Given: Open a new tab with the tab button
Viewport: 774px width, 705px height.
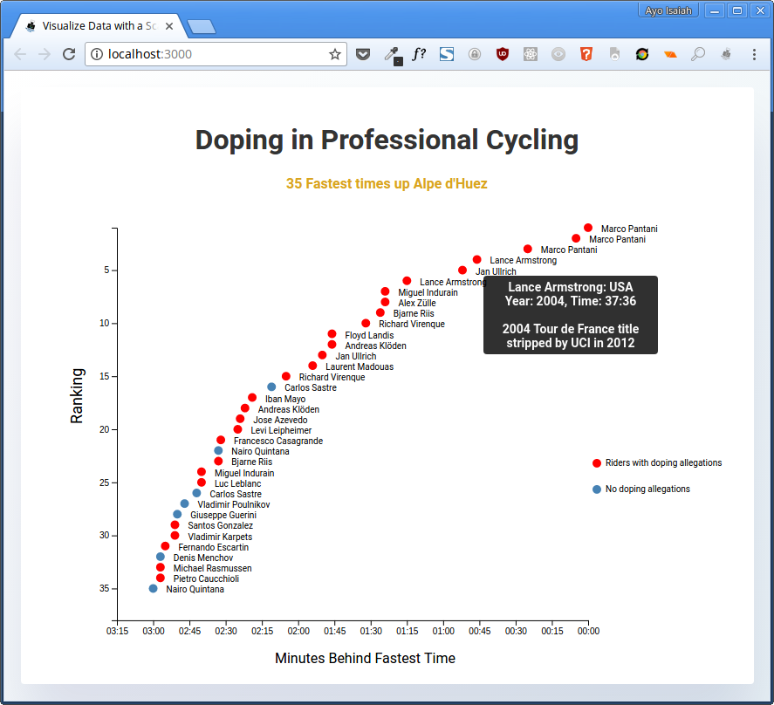Looking at the screenshot, I should (x=202, y=27).
